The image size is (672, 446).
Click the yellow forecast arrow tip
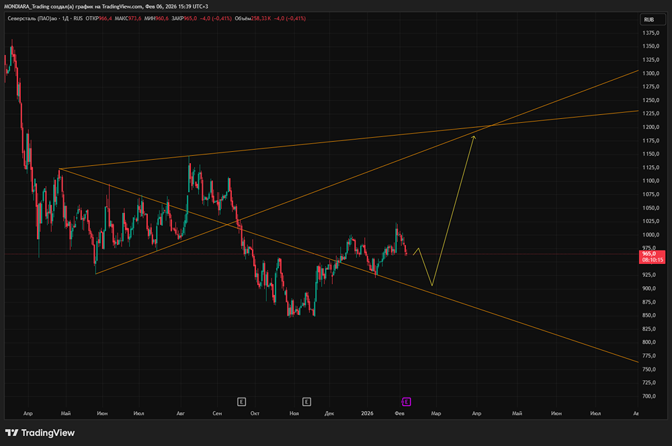point(474,136)
